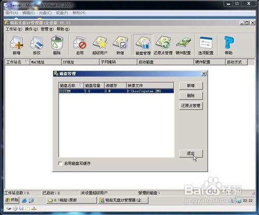Click the CD drive status icon

pyautogui.click(x=15, y=209)
